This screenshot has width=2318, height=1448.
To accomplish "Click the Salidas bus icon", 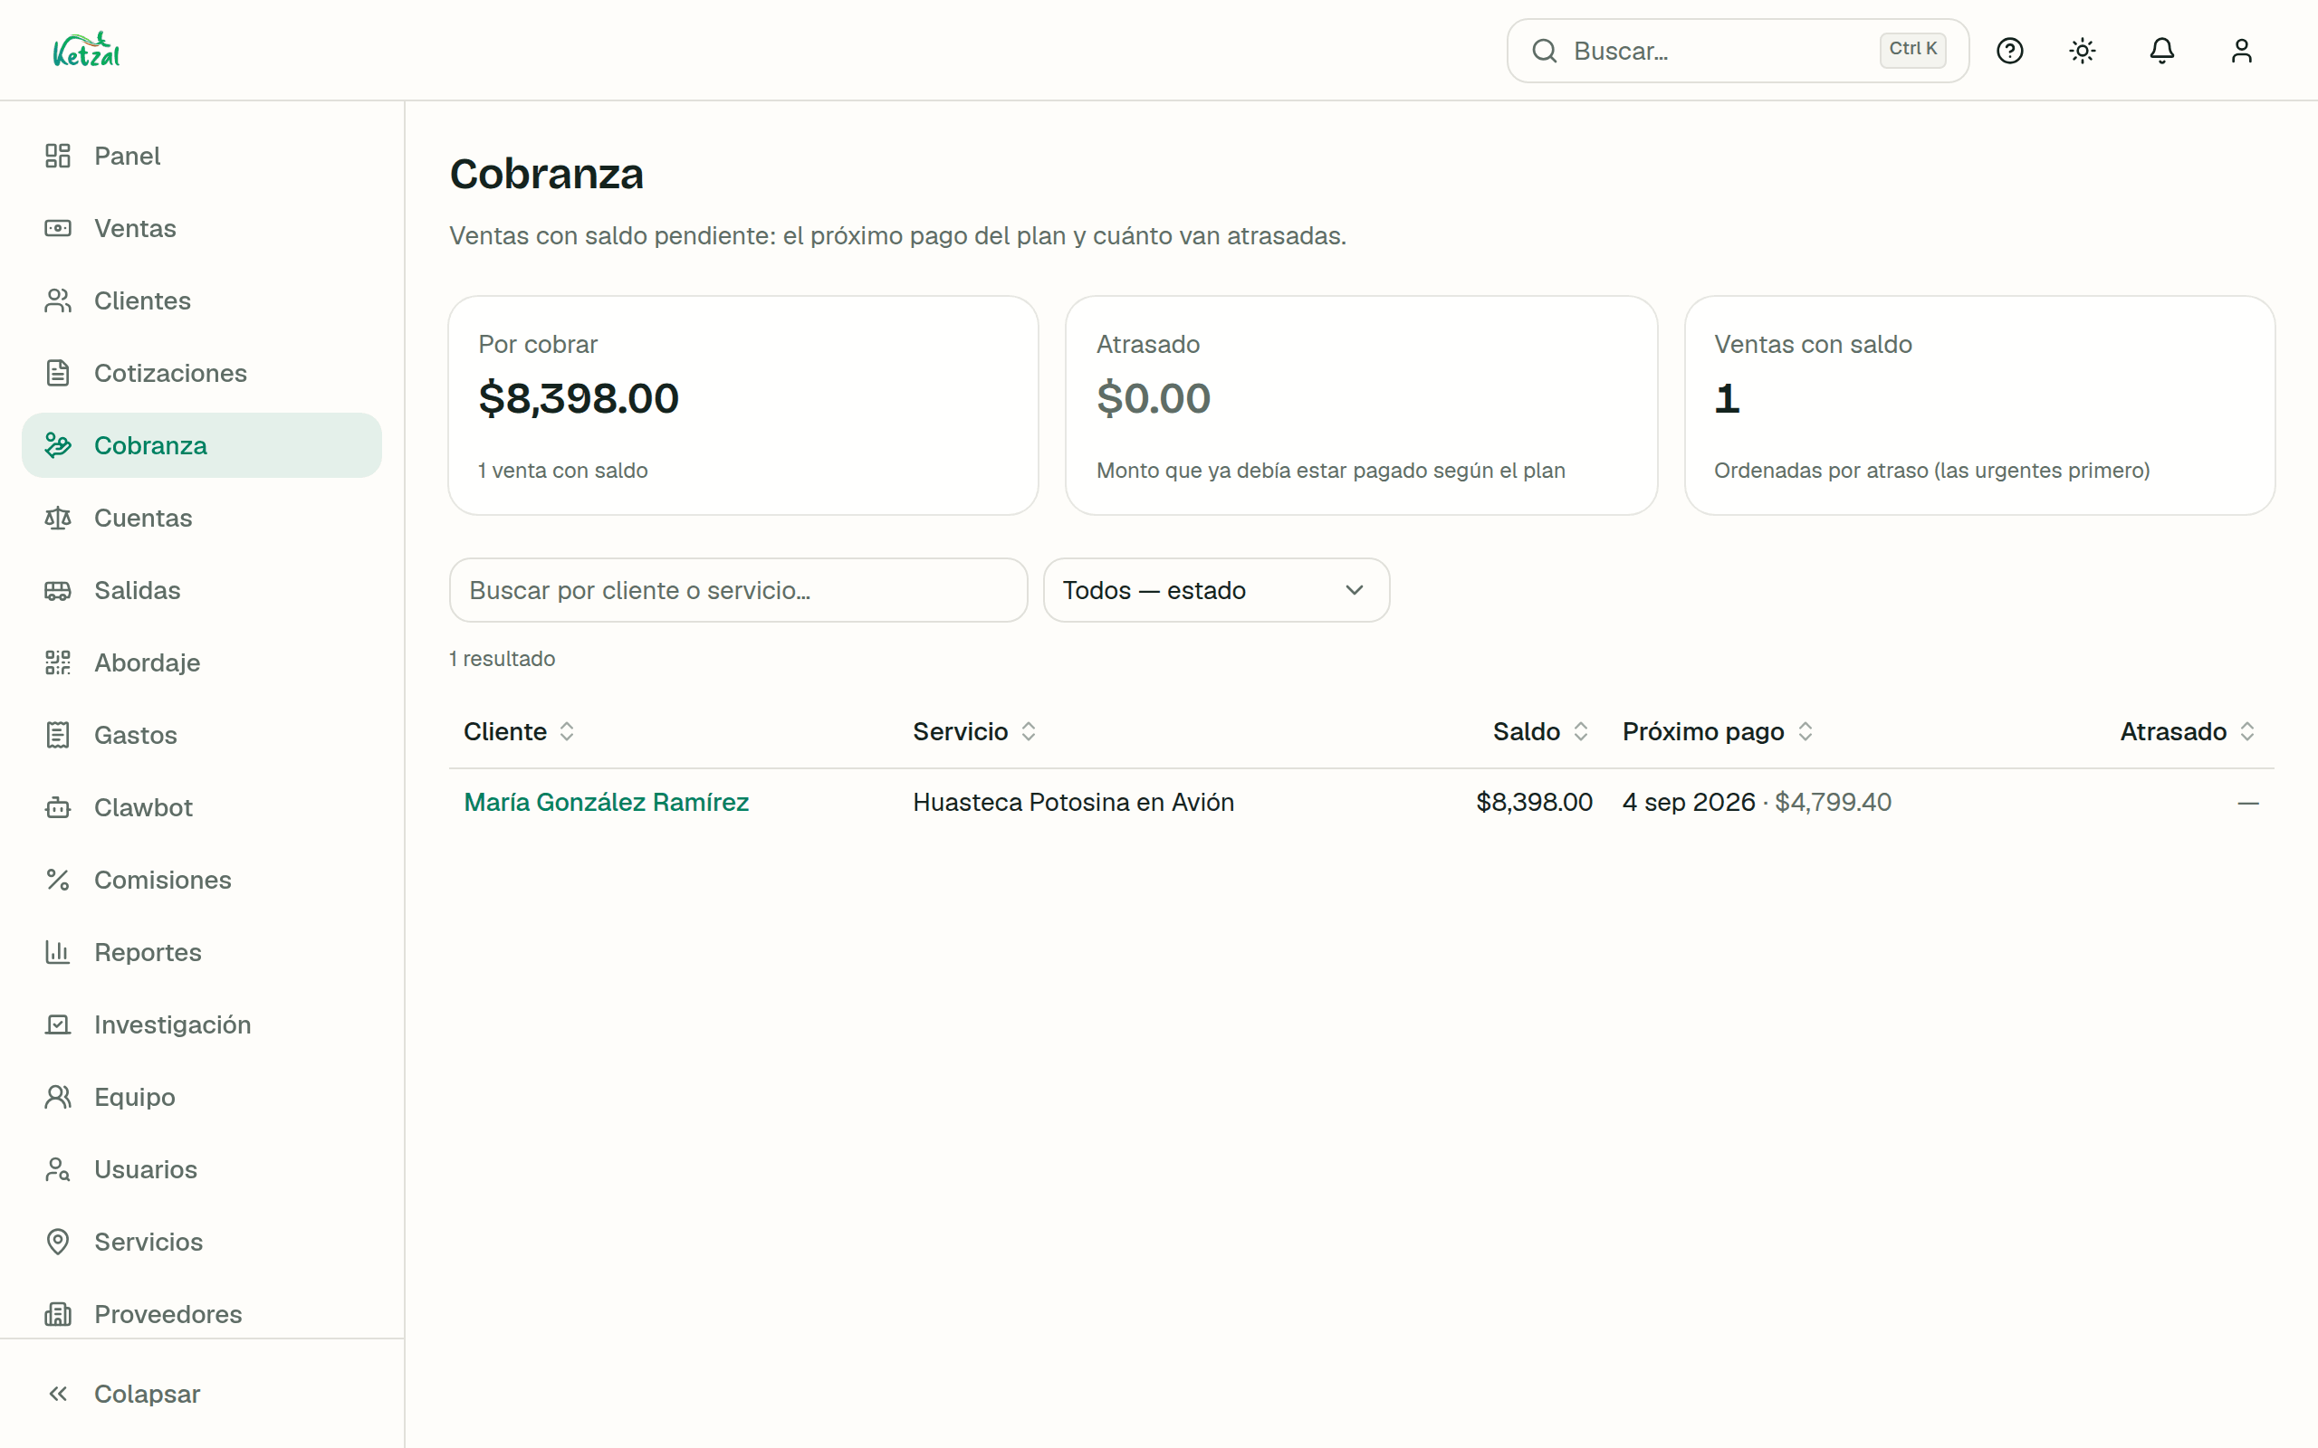I will click(x=57, y=590).
